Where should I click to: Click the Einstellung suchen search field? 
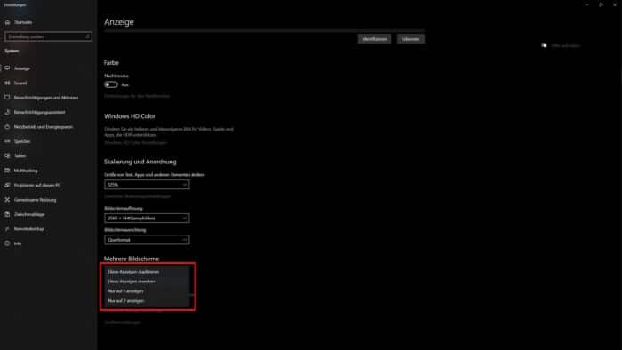point(48,36)
